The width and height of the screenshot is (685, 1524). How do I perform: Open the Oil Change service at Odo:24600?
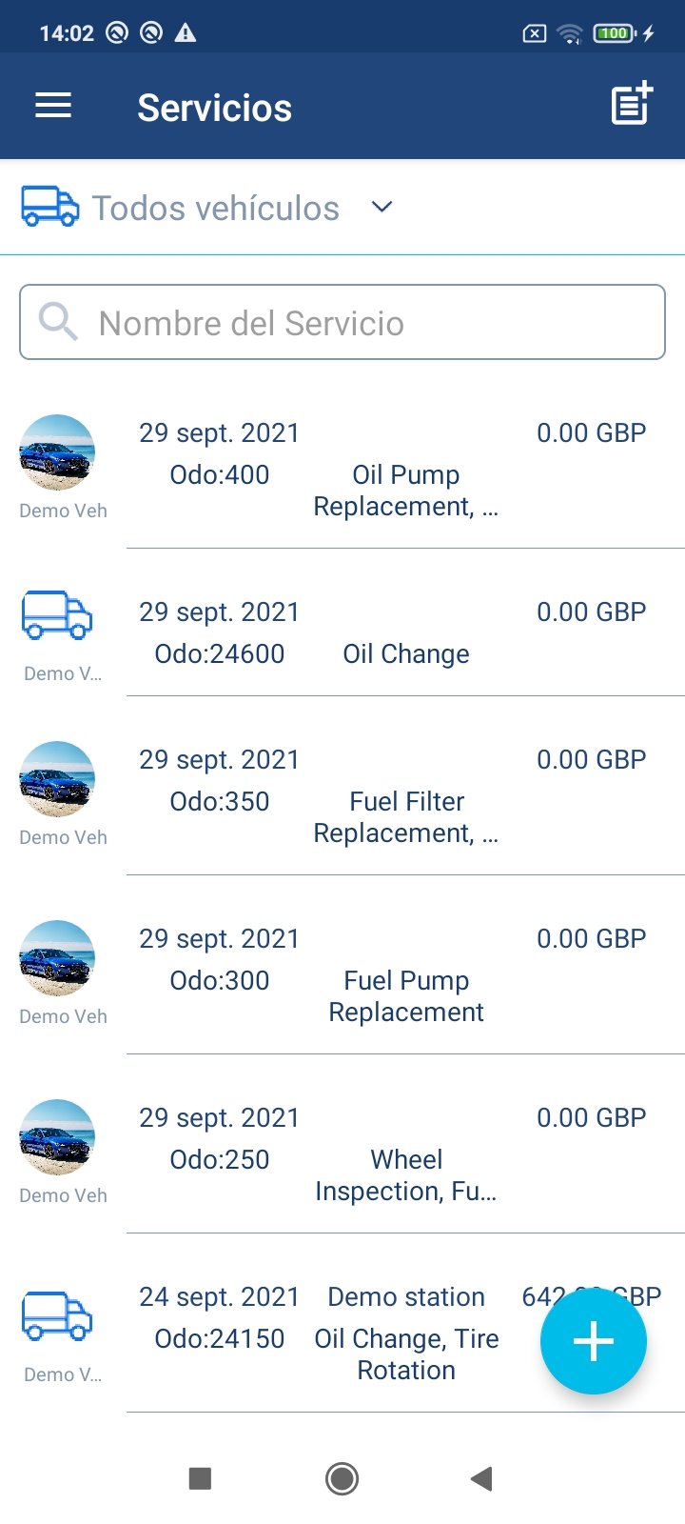pos(405,633)
